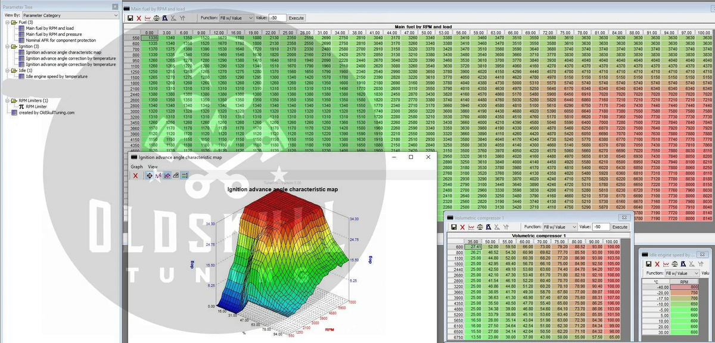This screenshot has height=343, width=715.
Task: Click red X icon in Ignition graph toolbar
Action: (x=135, y=176)
